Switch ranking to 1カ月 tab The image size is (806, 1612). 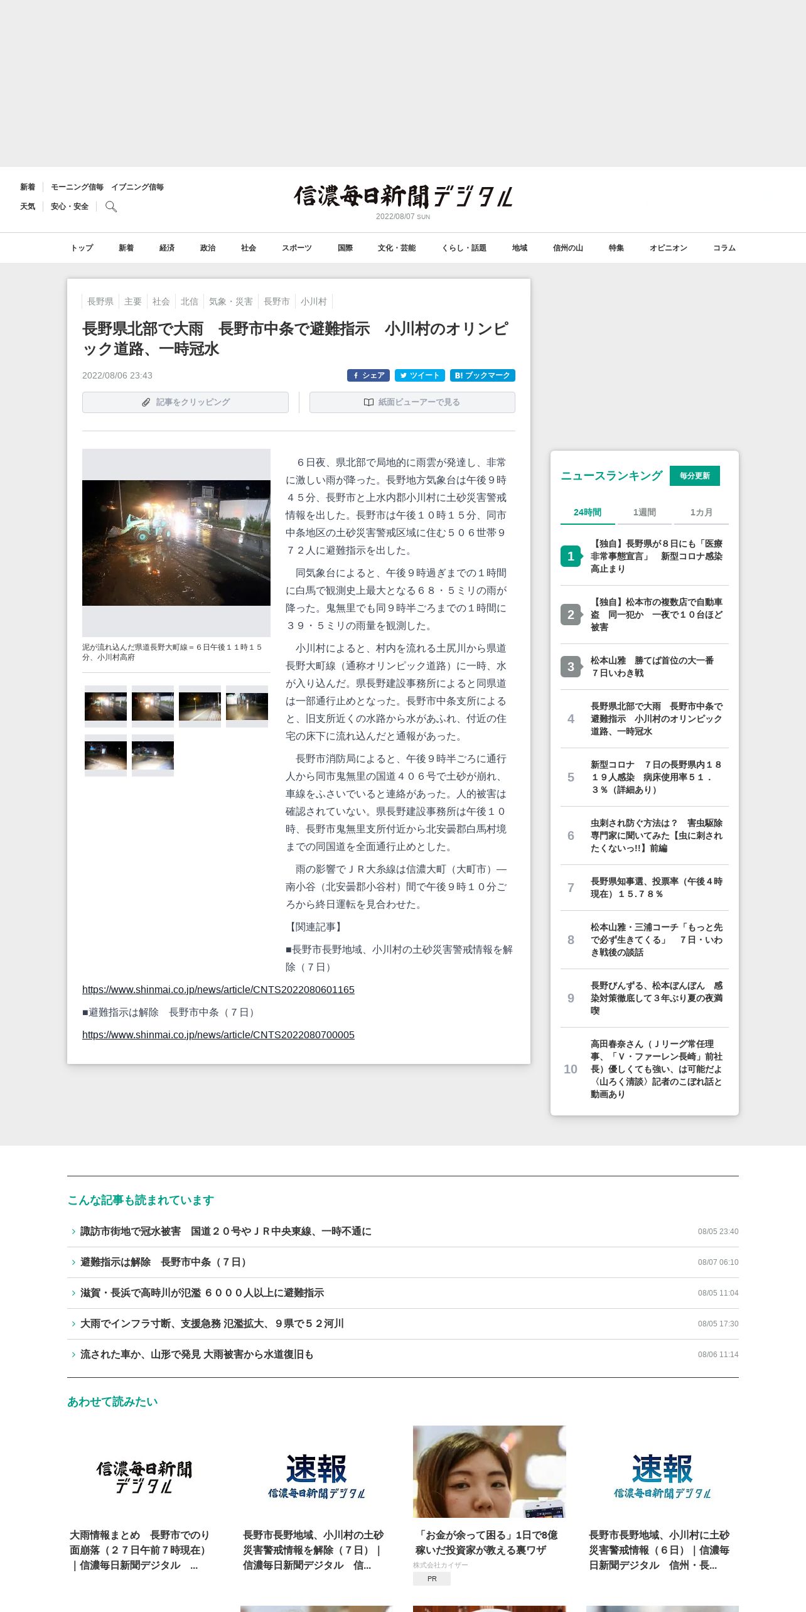tap(701, 512)
